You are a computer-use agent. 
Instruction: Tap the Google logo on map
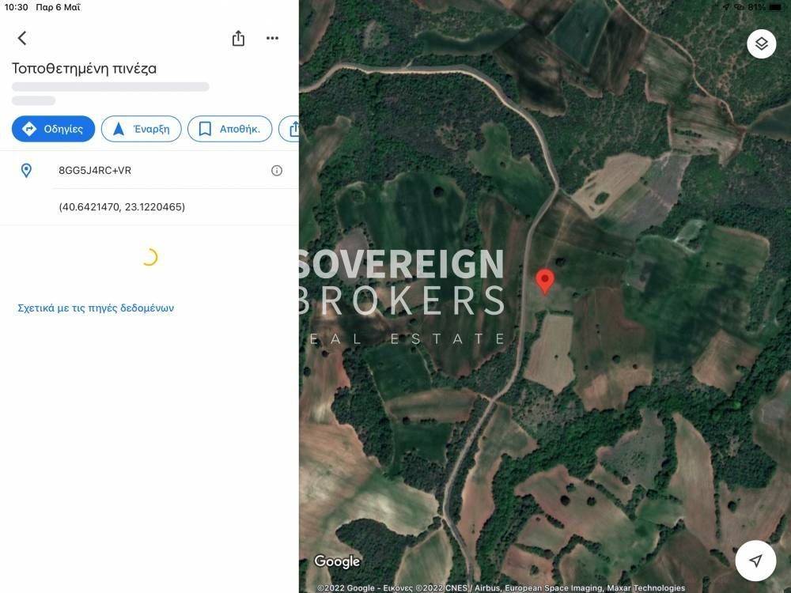337,561
